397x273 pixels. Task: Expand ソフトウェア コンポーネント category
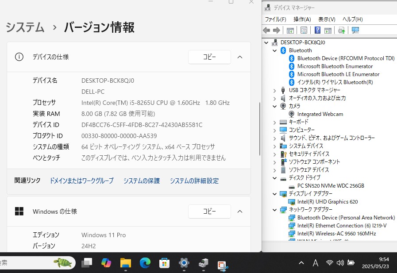click(274, 162)
